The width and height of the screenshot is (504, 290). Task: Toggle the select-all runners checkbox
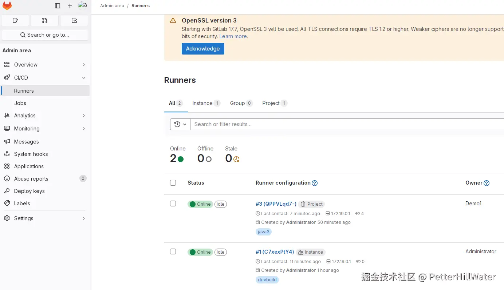click(173, 183)
